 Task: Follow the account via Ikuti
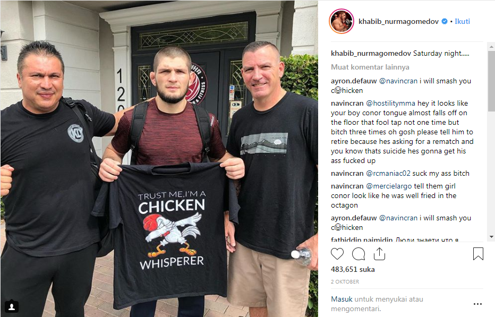[462, 21]
